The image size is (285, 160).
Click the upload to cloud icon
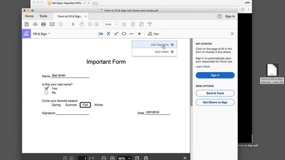click(x=35, y=24)
